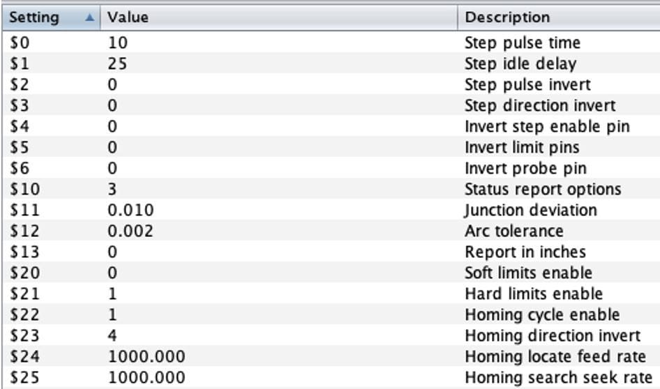Edit the Step idle delay value 25
Image resolution: width=660 pixels, height=389 pixels.
point(118,64)
